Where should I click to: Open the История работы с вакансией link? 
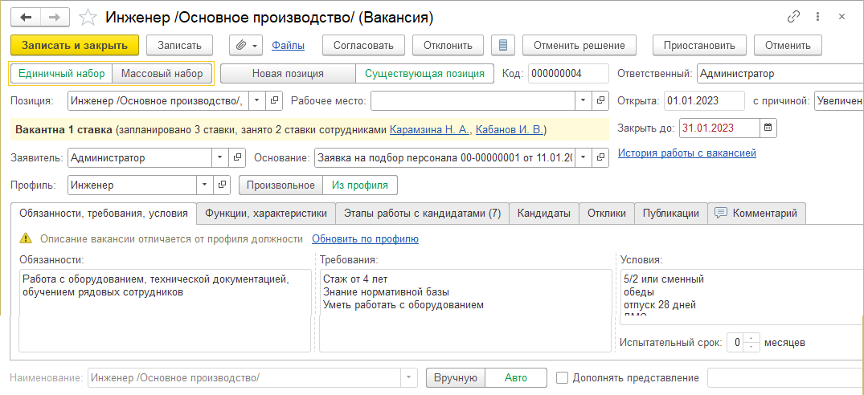pos(687,153)
